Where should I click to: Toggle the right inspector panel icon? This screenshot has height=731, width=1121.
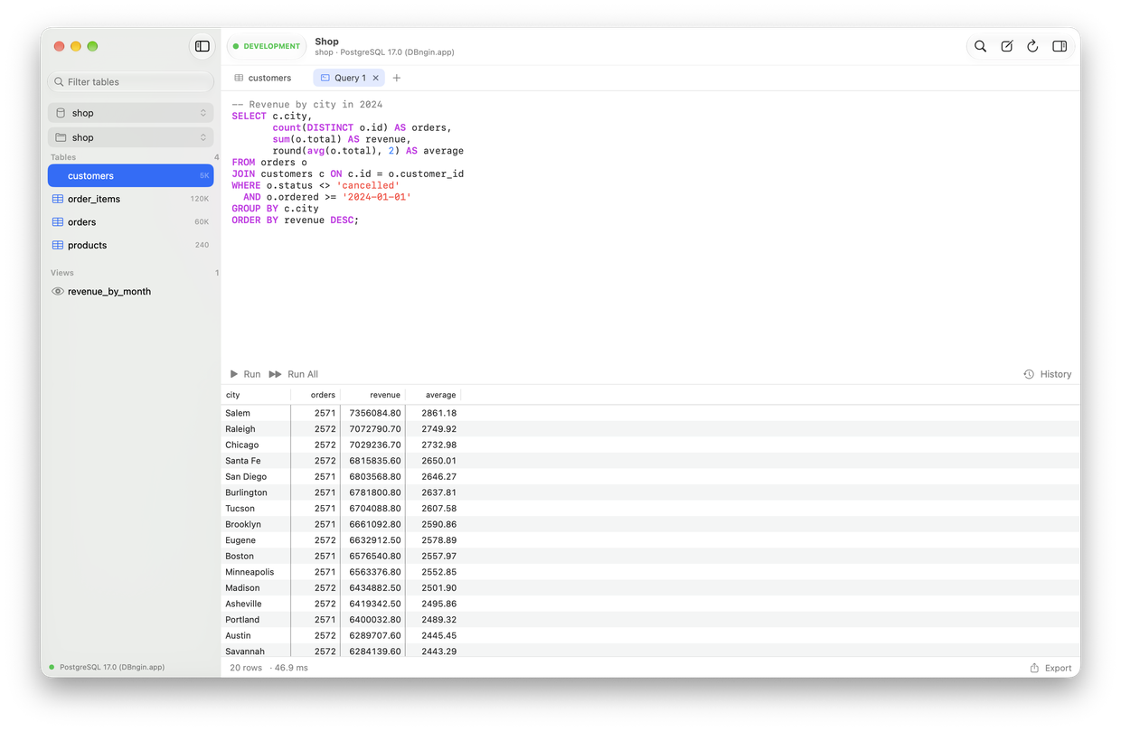[1060, 46]
